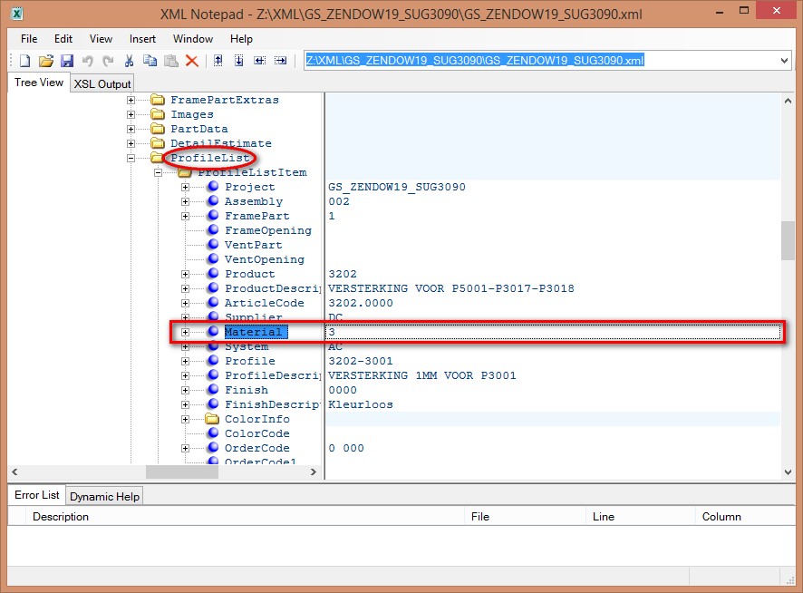Viewport: 803px width, 593px height.
Task: Click the vertical scrollbar down arrow
Action: click(x=788, y=472)
